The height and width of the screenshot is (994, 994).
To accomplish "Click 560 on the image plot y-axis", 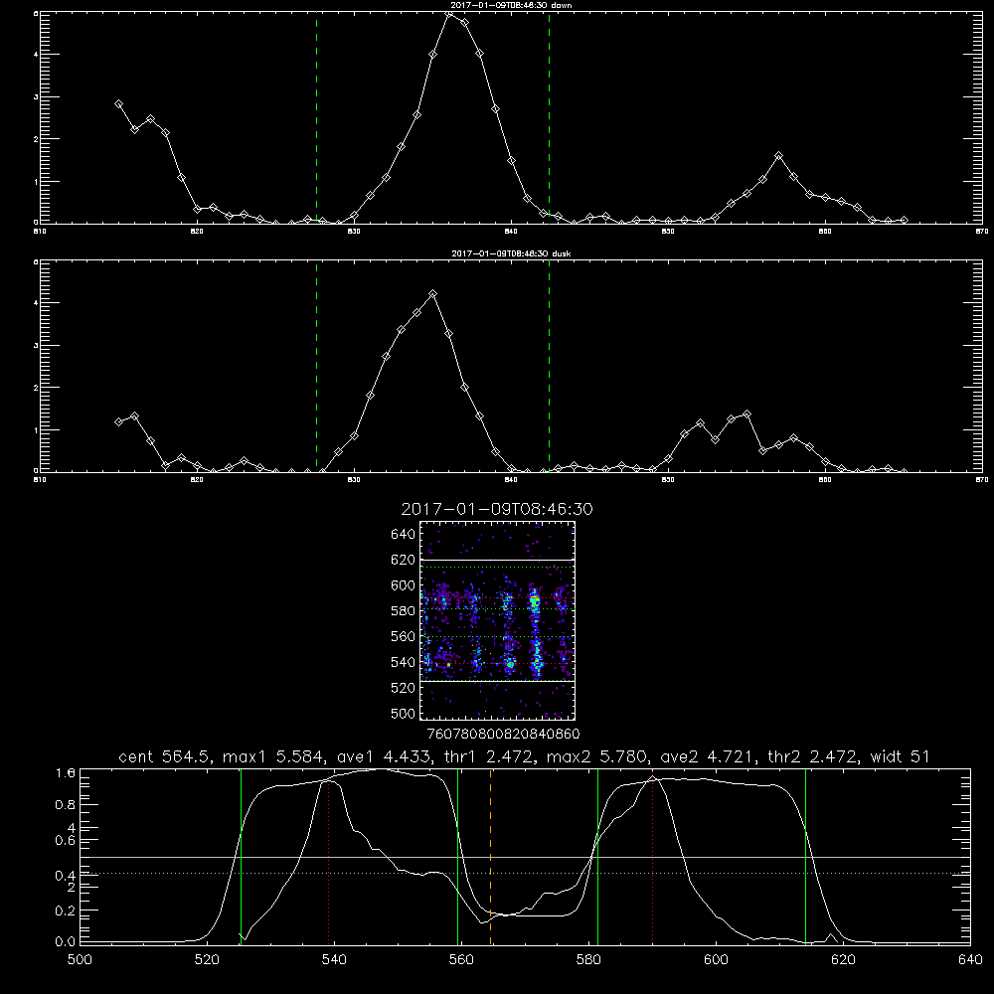I will 404,636.
